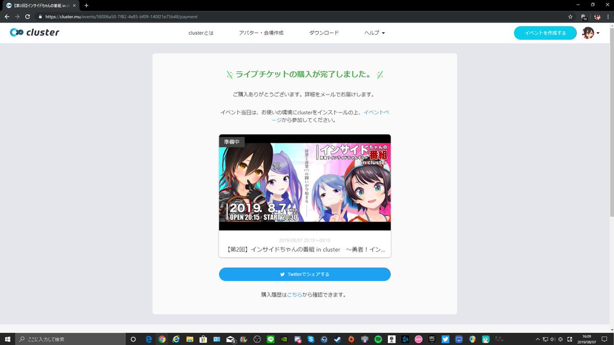Go back with the browser back arrow
The height and width of the screenshot is (345, 614).
point(7,16)
